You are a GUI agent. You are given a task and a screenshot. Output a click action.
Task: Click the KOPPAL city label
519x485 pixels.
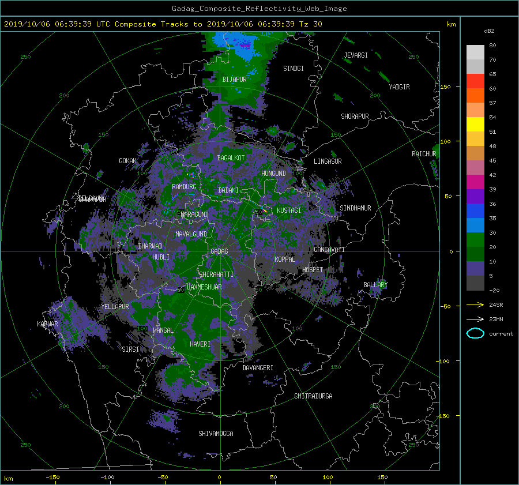(285, 259)
